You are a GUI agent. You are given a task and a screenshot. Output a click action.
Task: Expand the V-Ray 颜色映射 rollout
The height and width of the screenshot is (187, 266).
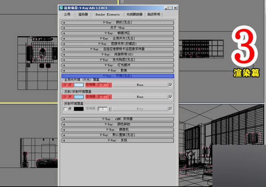[x=117, y=124]
